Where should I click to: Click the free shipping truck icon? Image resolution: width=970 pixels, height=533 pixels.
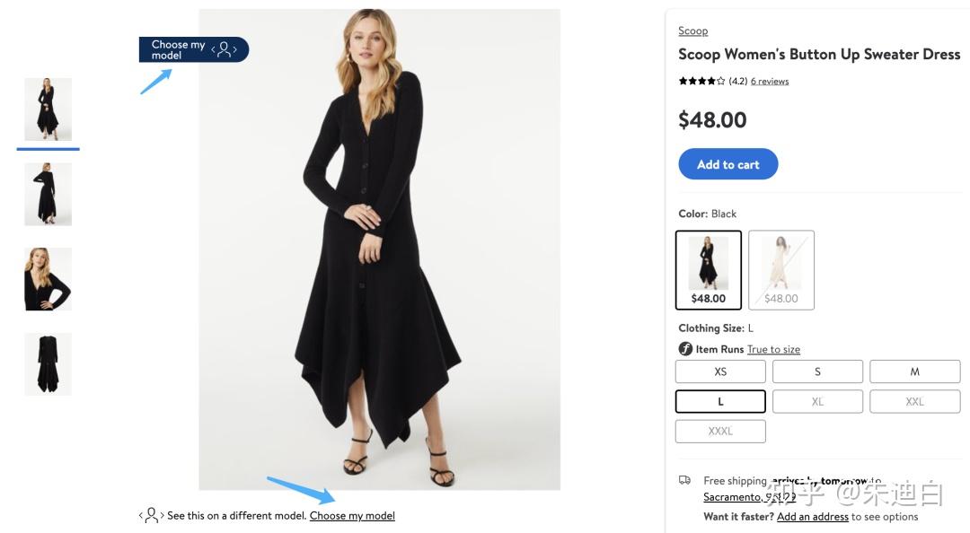(x=685, y=481)
